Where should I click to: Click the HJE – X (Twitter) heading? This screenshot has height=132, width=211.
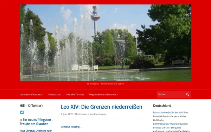point(31,106)
